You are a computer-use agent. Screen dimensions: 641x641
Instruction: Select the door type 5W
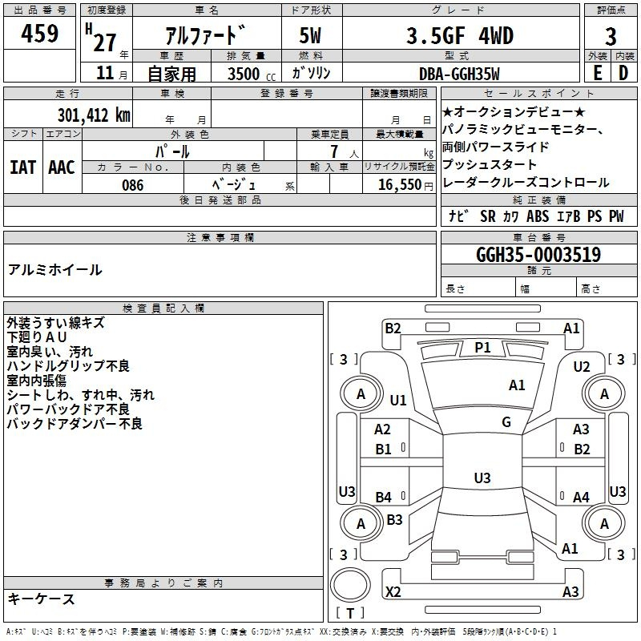pyautogui.click(x=310, y=35)
